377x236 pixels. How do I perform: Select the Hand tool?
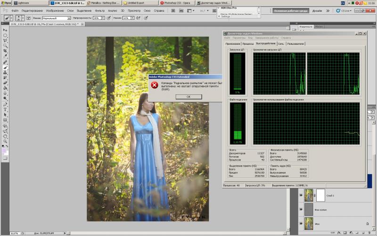5,136
